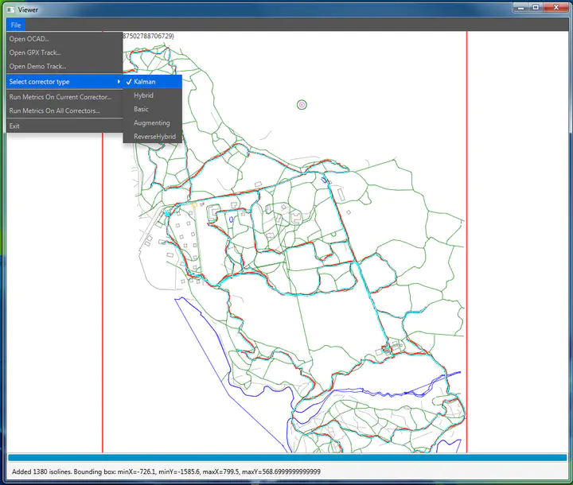Viewport: 573px width, 485px height.
Task: Click the submenu arrow beside Select corrector type
Action: [x=119, y=82]
